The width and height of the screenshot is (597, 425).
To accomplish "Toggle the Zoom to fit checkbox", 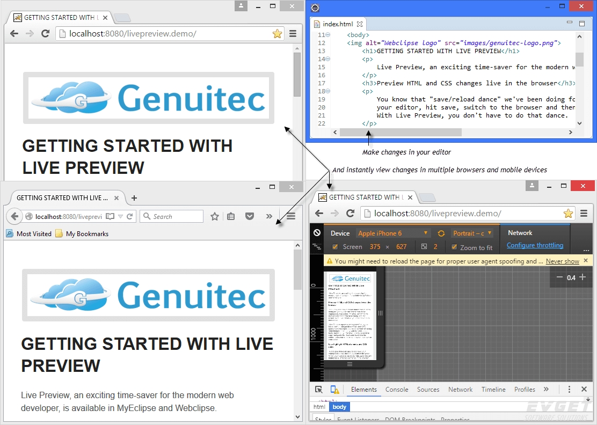I will [x=454, y=247].
